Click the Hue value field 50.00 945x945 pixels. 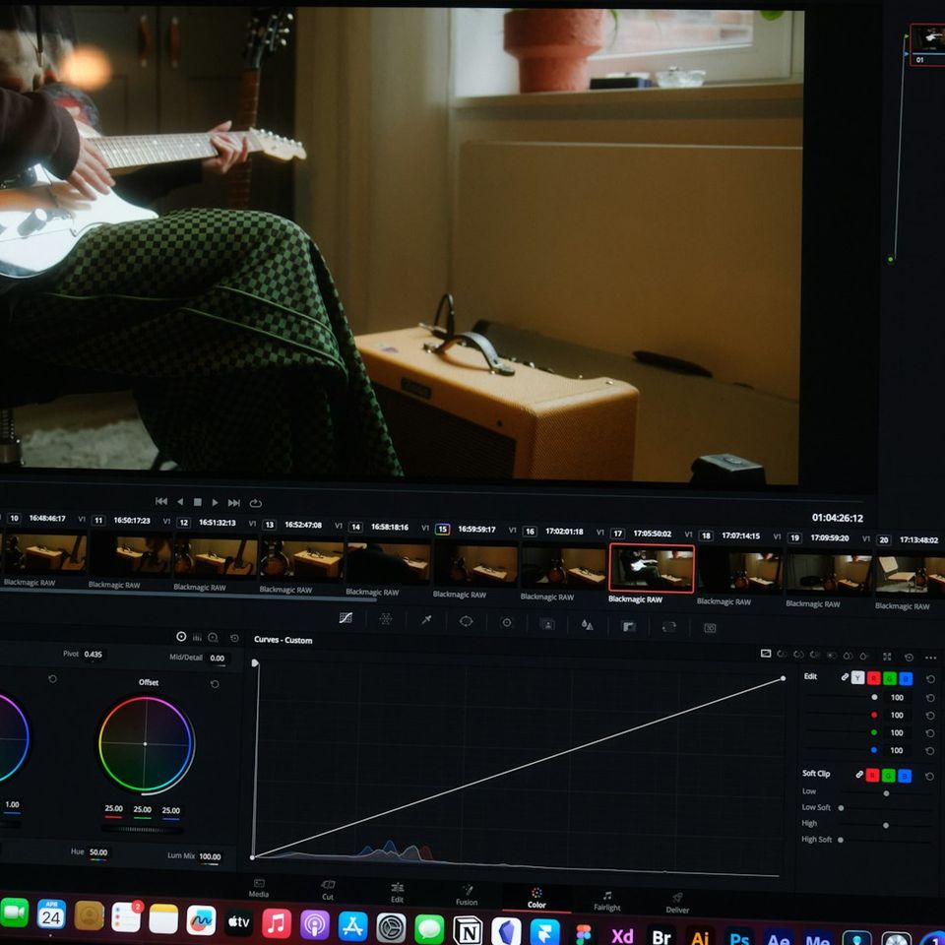[98, 852]
